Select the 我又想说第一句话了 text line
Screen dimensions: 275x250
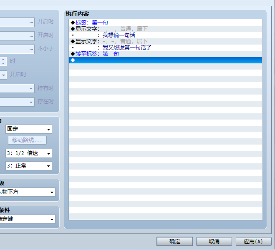click(166, 47)
